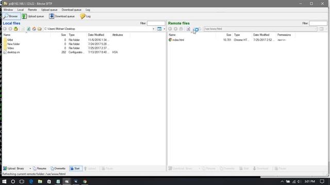
Task: Click the remote new file icon
Action: tap(188, 29)
